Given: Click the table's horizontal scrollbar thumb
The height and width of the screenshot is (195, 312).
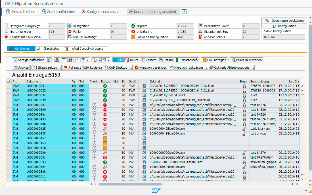Looking at the screenshot, I should click(x=130, y=184).
